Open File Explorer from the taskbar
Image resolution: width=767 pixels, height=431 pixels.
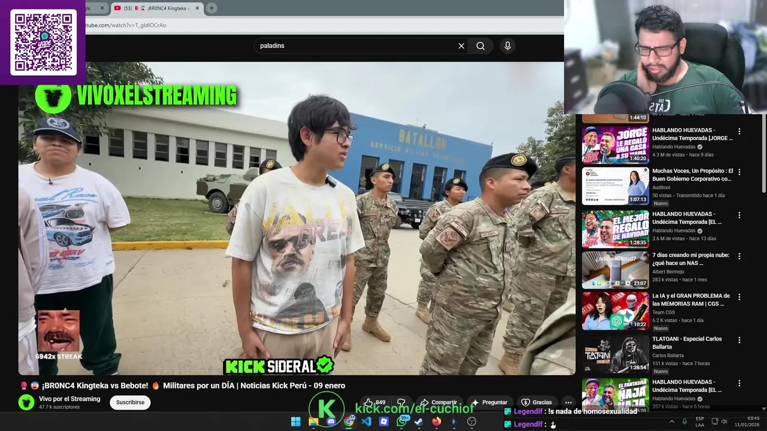click(x=313, y=421)
